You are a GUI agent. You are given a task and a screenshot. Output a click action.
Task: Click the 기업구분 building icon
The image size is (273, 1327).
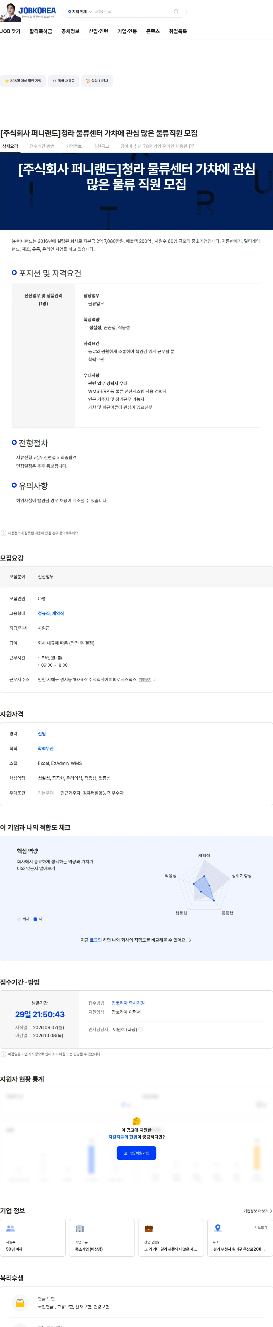click(80, 1229)
